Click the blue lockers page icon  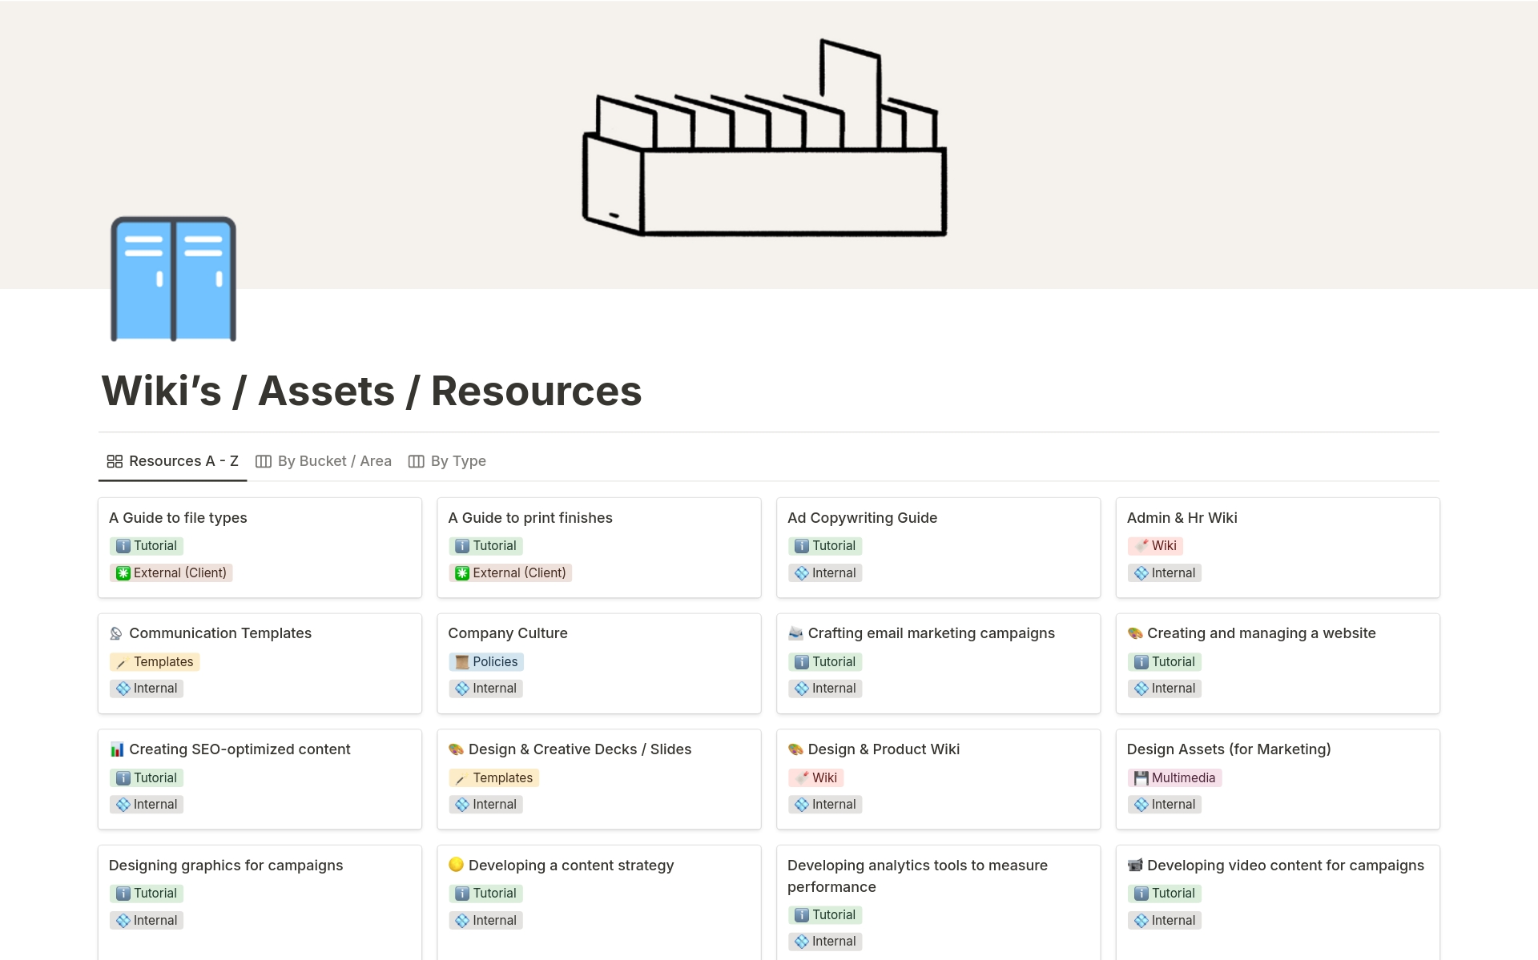(173, 279)
